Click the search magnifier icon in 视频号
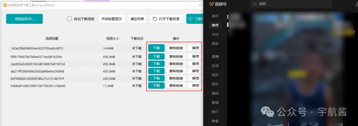This screenshot has width=358, height=126. coord(255,4)
